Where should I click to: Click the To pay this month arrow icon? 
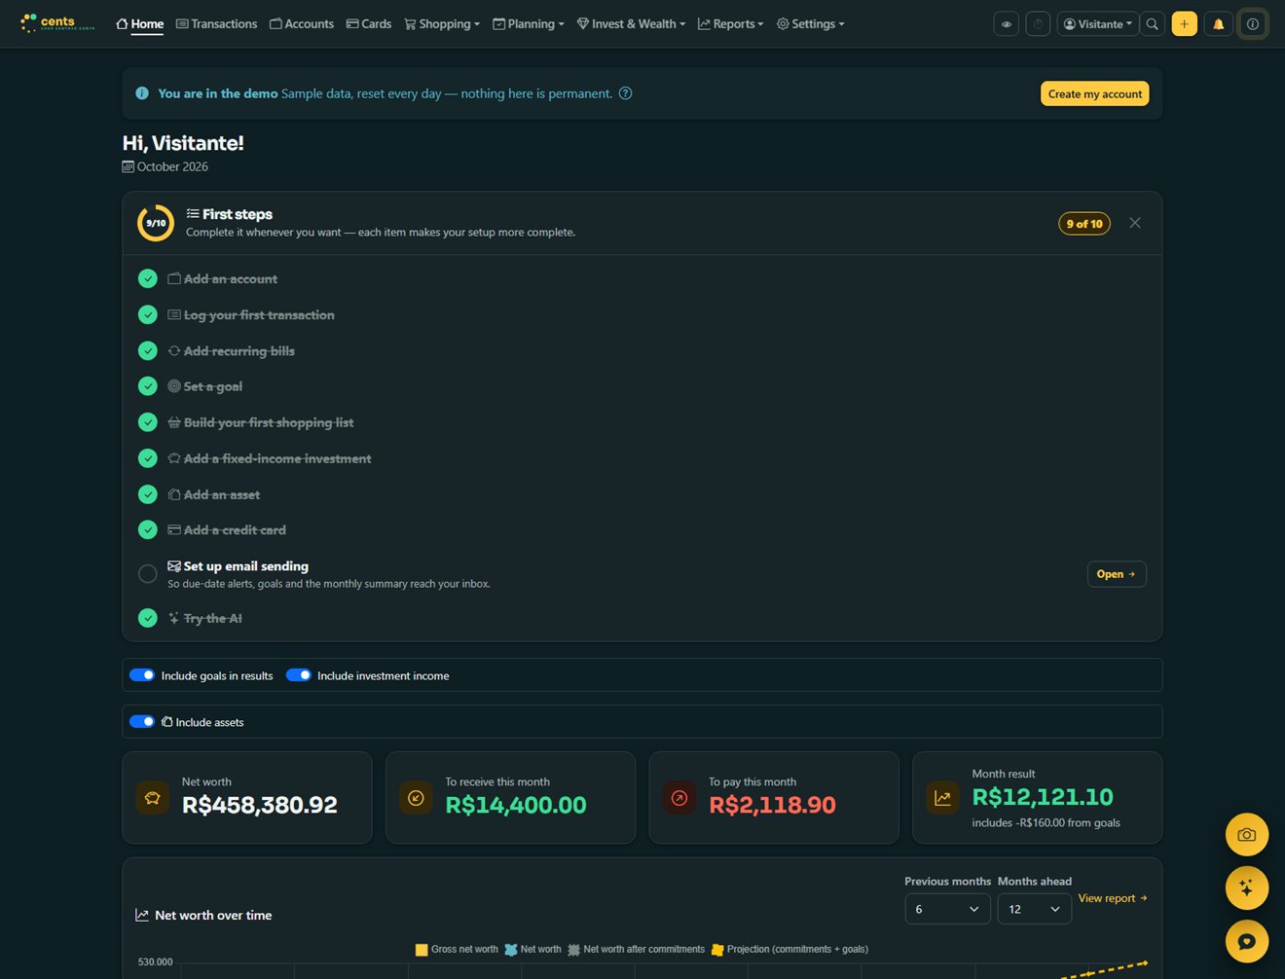point(679,798)
